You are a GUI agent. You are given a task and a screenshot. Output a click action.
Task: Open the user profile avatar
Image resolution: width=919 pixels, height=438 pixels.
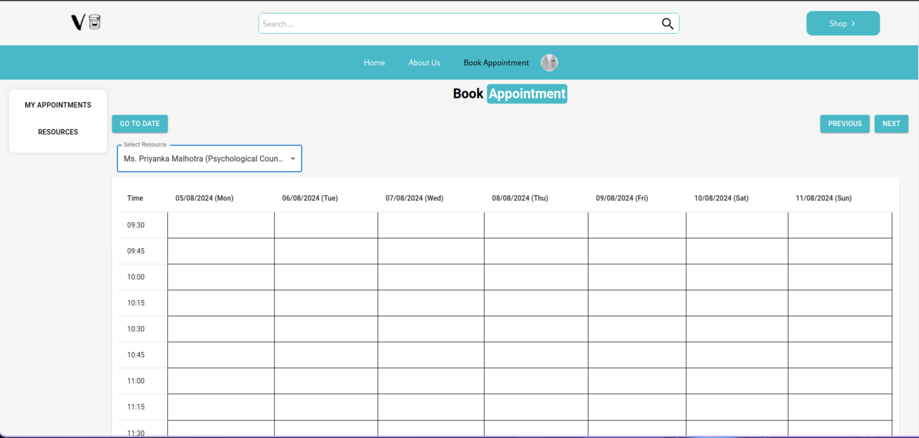tap(549, 63)
